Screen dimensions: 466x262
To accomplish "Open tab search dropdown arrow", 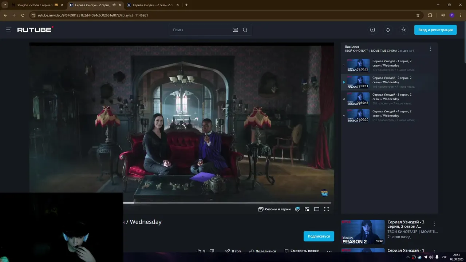I will 5,5.
